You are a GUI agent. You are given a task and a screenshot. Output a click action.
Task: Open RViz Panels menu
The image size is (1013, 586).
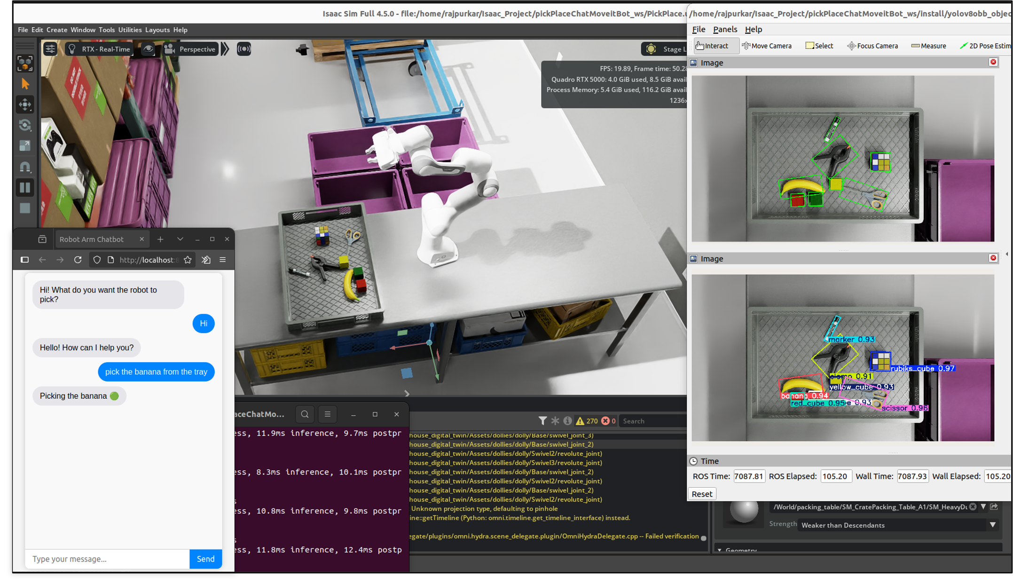[x=725, y=29]
